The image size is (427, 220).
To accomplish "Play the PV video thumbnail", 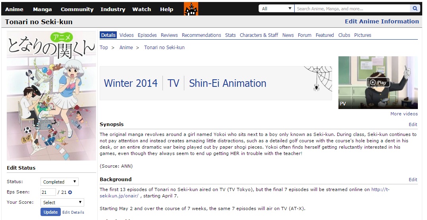I will (378, 82).
